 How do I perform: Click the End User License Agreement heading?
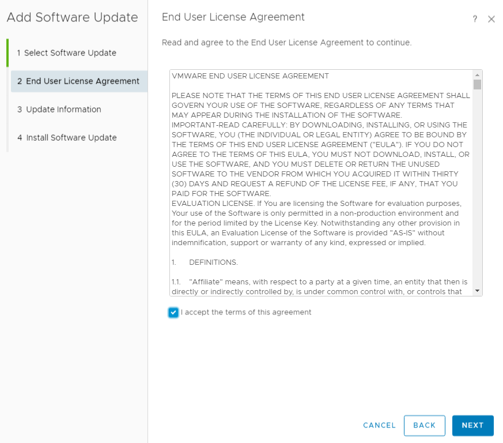pos(233,17)
